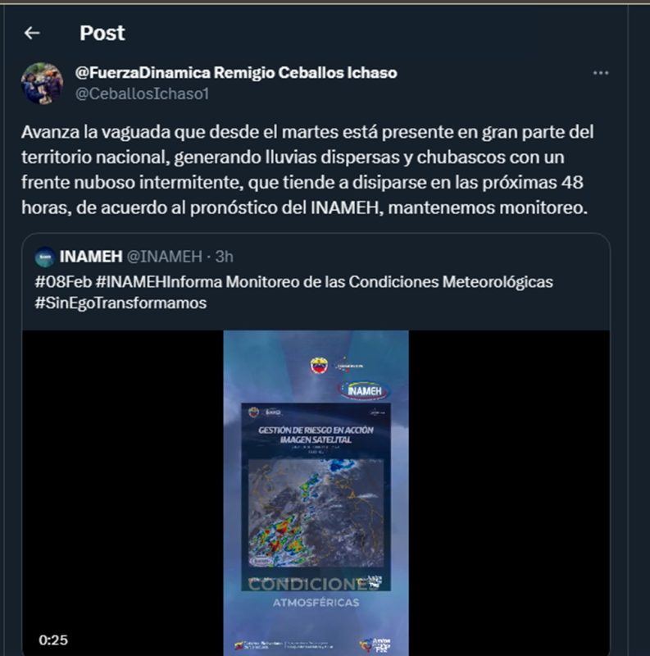Open the #INAMEHInforma hashtag
The width and height of the screenshot is (650, 656).
[x=159, y=282]
